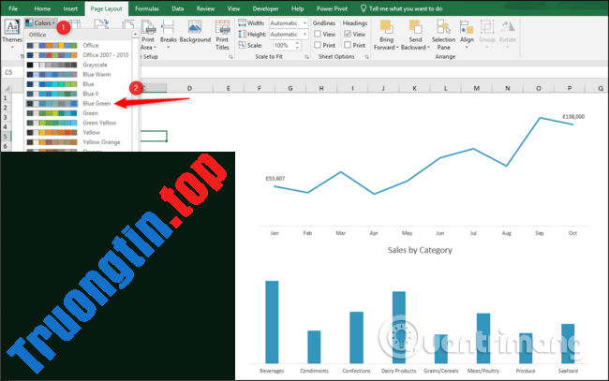Open the View tab
Viewport: 609px width, 381px height.
point(233,8)
